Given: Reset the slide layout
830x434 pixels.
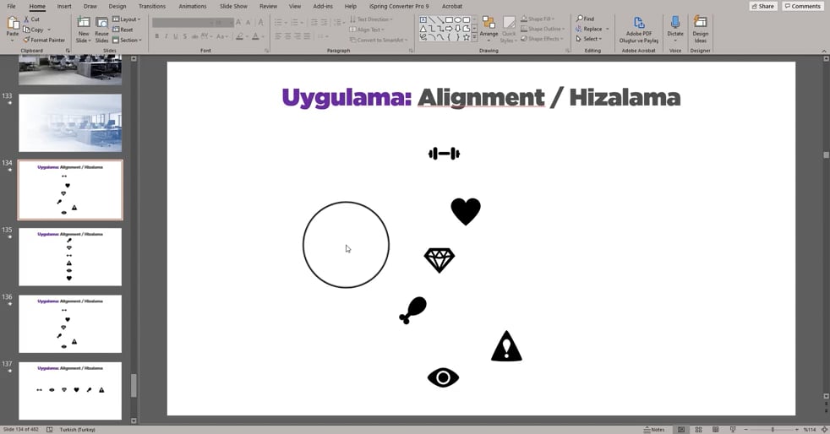Looking at the screenshot, I should click(123, 30).
